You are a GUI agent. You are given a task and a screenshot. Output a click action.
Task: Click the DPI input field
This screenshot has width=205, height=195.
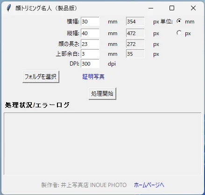(x=90, y=64)
